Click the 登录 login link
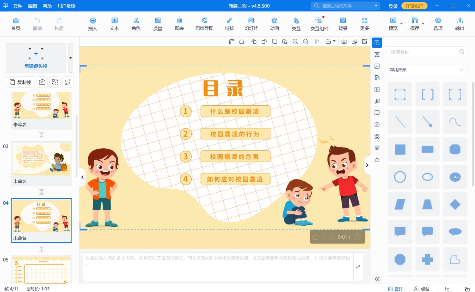Viewport: 475px width, 292px height. (x=393, y=6)
